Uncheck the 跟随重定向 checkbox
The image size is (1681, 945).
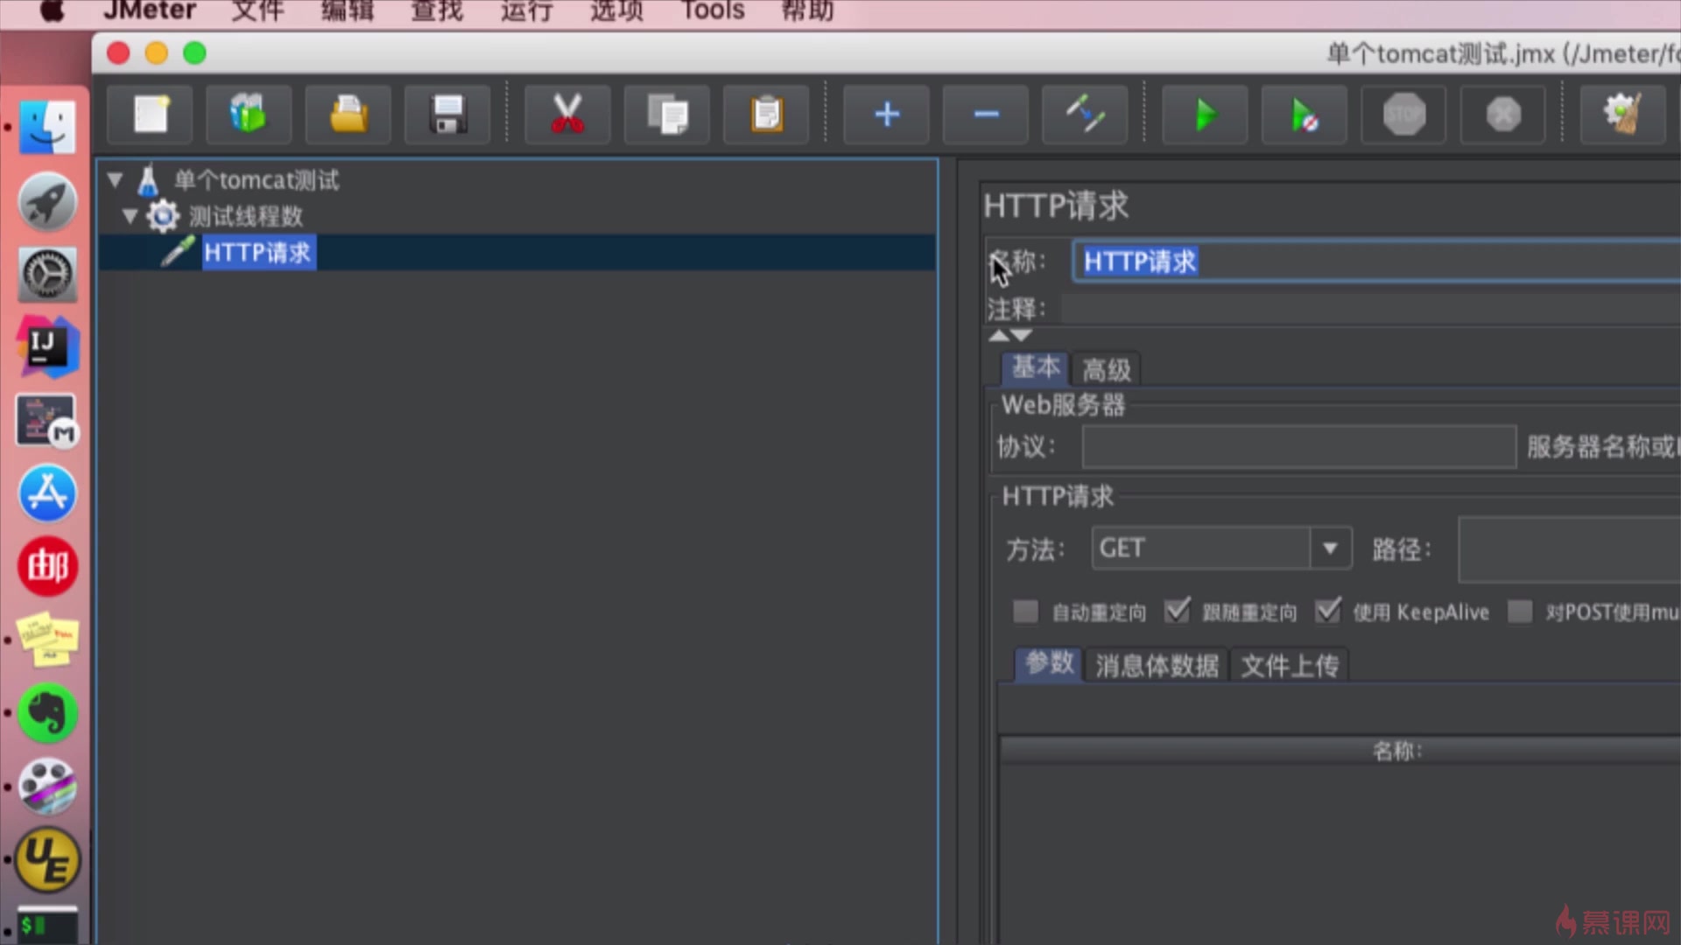tap(1177, 612)
